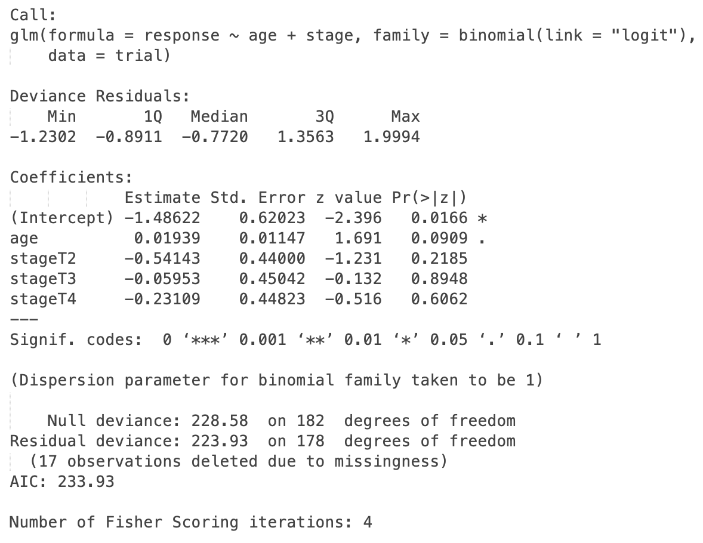Click the "stageT2" row label
Screen dimensions: 703x543
[x=43, y=258]
